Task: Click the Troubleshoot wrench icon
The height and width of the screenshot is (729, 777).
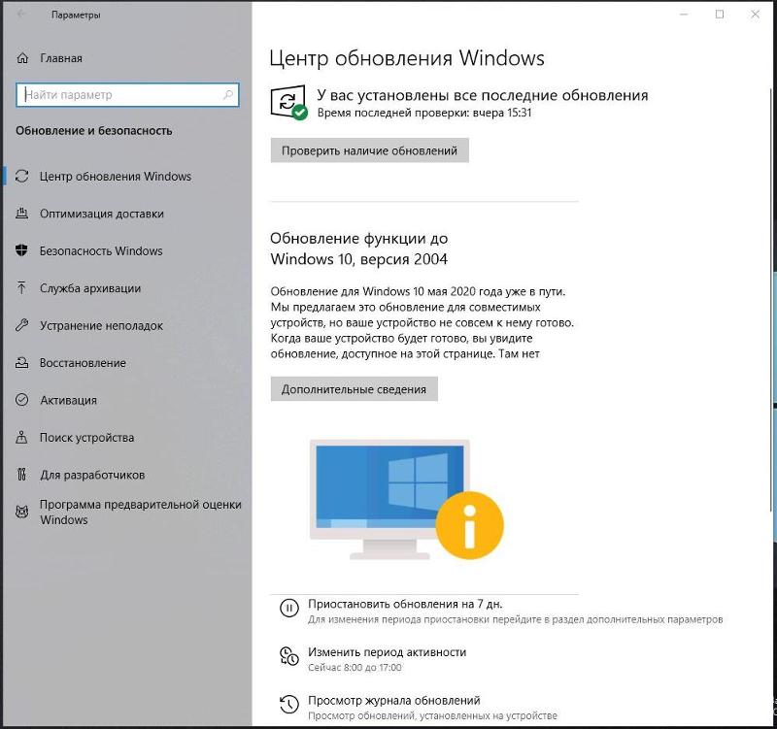Action: pos(20,325)
